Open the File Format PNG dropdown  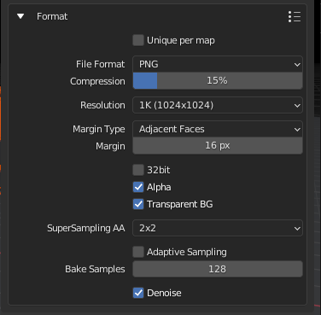click(218, 64)
